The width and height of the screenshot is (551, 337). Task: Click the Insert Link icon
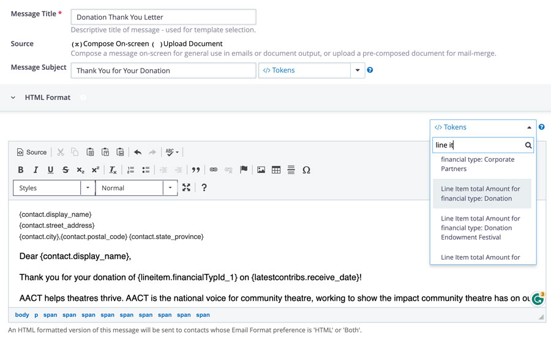click(213, 170)
